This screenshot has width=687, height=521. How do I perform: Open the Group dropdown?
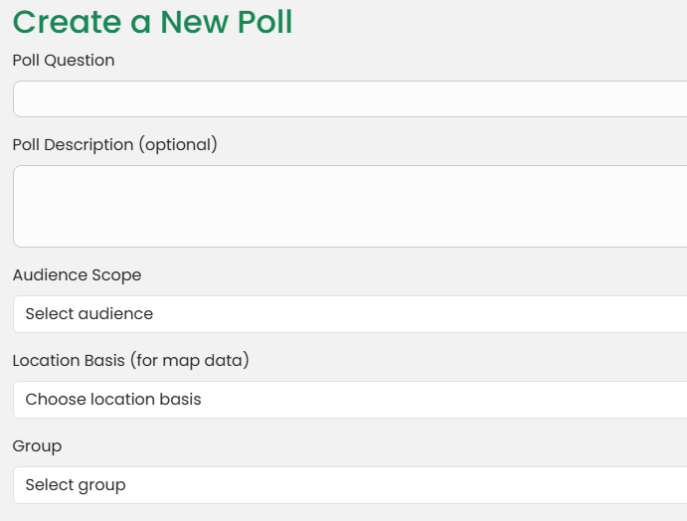[350, 485]
